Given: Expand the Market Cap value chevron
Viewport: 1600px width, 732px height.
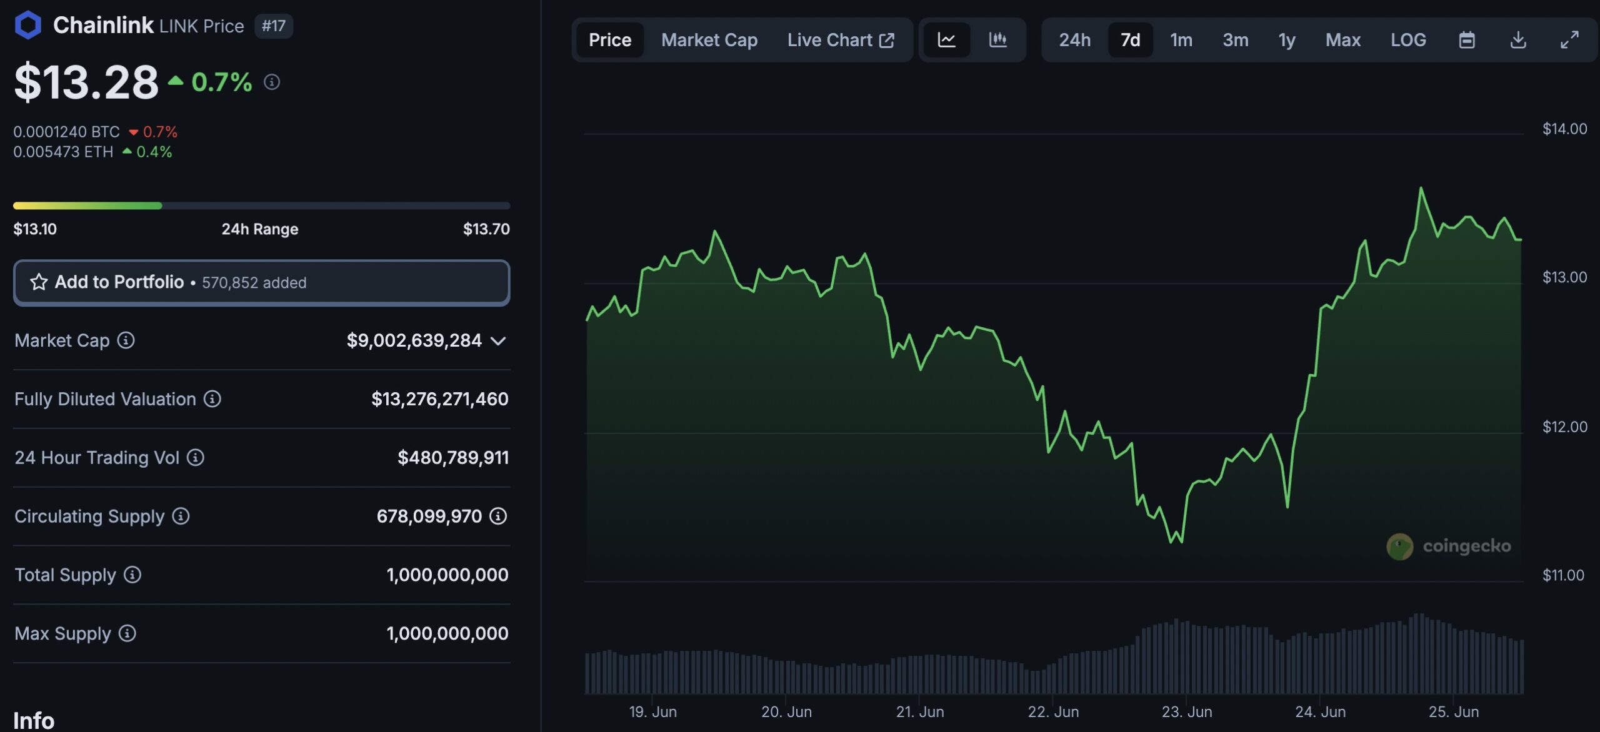Looking at the screenshot, I should click(x=498, y=341).
